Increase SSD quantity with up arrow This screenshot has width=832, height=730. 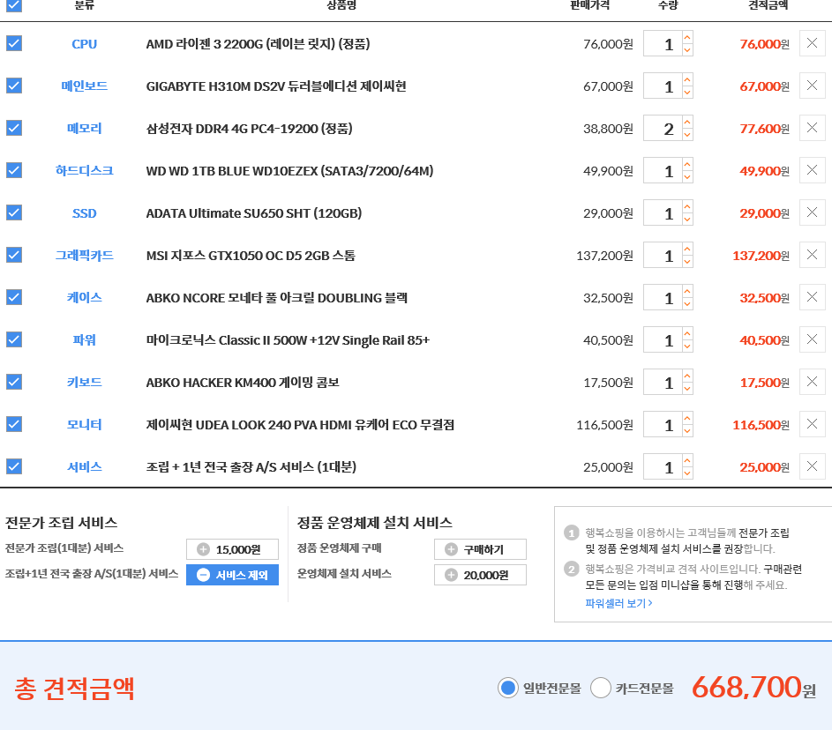click(687, 207)
